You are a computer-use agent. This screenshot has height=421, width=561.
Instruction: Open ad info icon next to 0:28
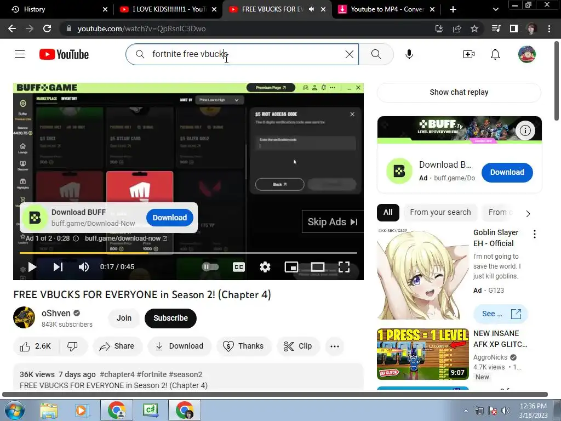76,238
